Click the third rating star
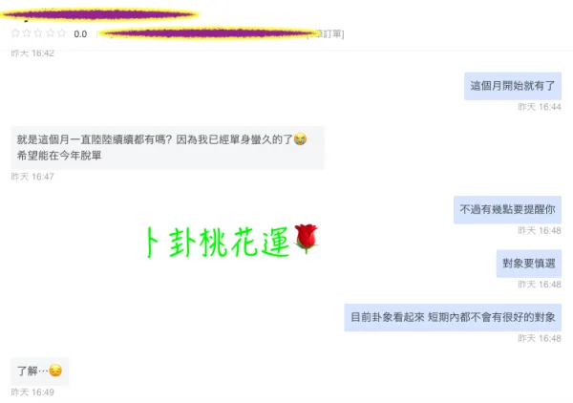 [38, 33]
